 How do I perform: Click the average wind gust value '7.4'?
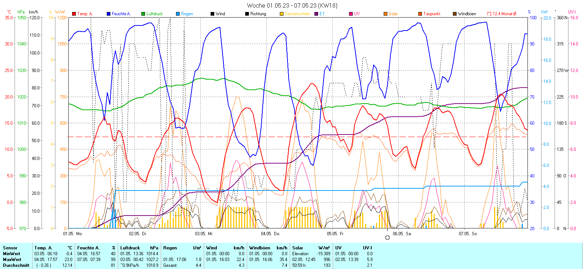point(285,265)
